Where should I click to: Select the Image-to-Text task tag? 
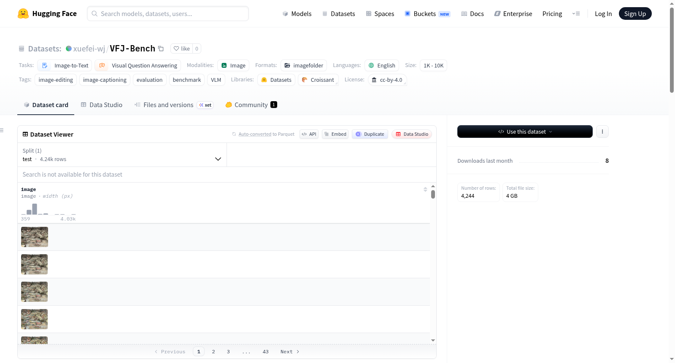click(x=65, y=65)
